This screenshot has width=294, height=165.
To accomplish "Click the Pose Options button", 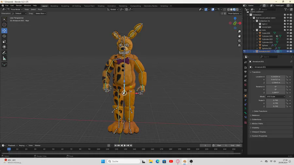I will [235, 13].
